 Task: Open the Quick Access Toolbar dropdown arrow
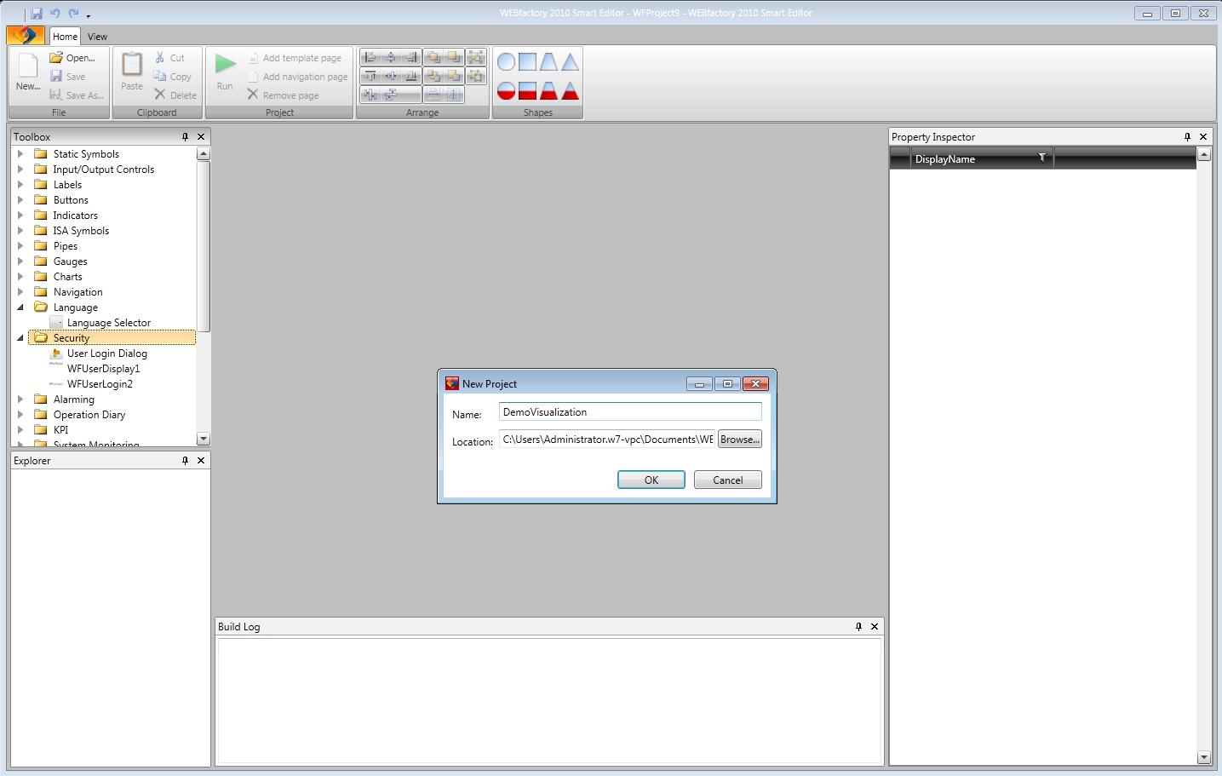coord(89,15)
